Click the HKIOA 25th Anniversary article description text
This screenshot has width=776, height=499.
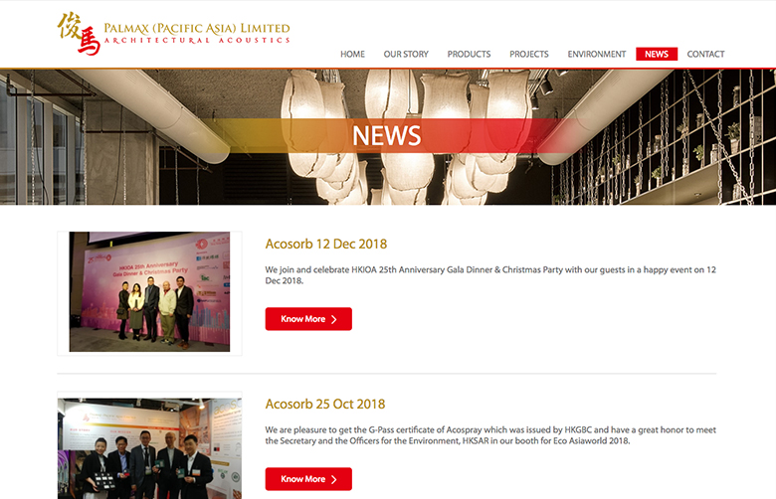[x=490, y=275]
